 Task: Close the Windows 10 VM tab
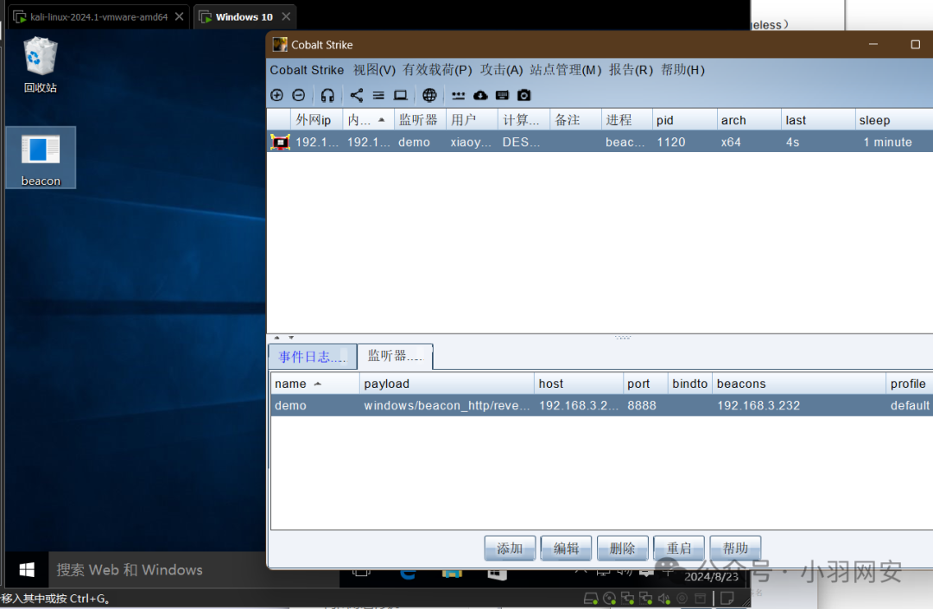pos(286,16)
